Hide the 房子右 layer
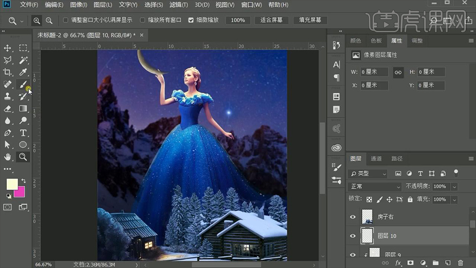The image size is (476, 268). 353,217
